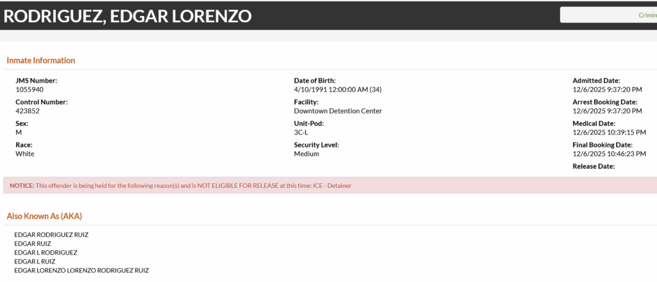Viewport: 657px width, 282px height.
Task: Click the alias EDGAR L RODRIGUEZ
Action: [x=46, y=253]
